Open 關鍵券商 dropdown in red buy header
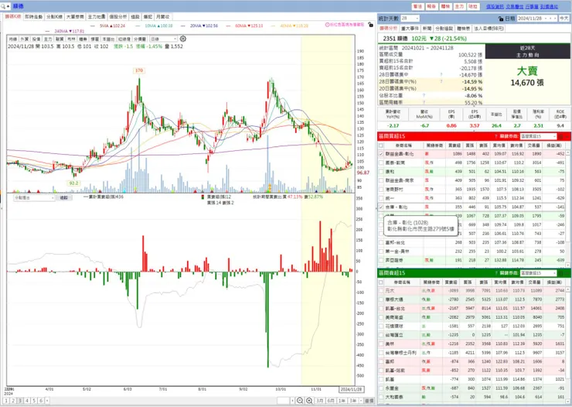 (538, 136)
